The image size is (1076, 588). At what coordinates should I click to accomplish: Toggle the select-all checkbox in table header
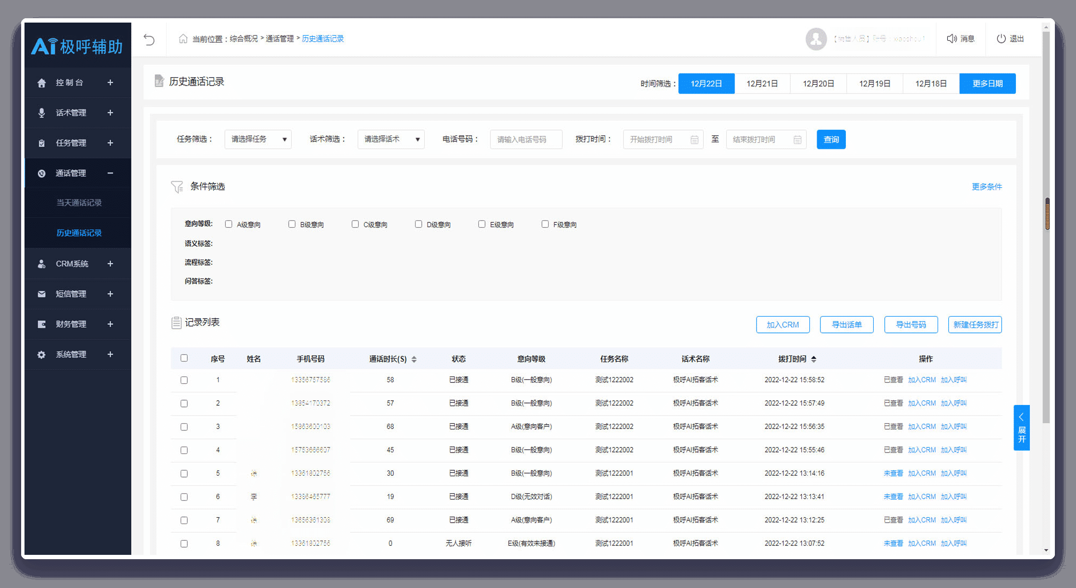pyautogui.click(x=184, y=358)
